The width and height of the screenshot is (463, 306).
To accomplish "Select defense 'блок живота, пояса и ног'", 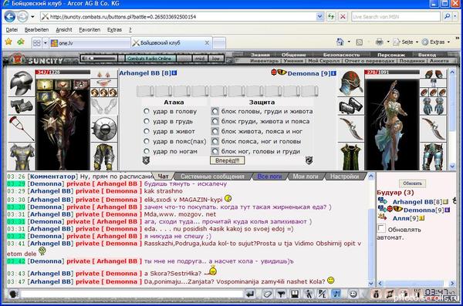I will coord(215,131).
